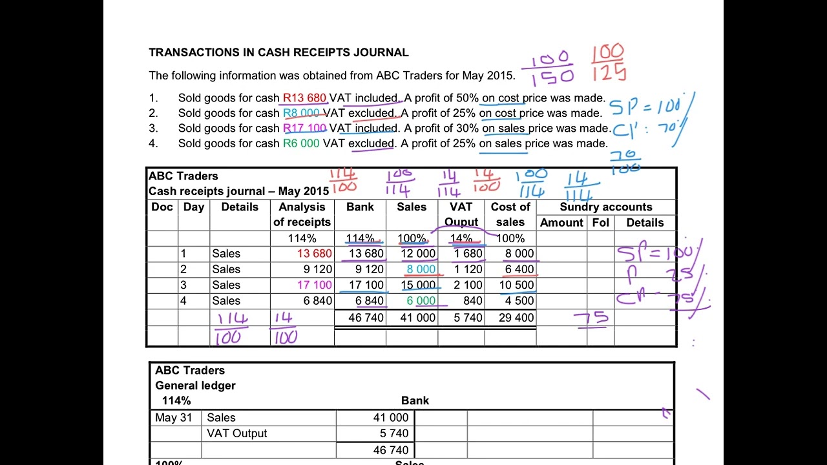Click '14%' under the VAT Ouput header

[x=461, y=238]
